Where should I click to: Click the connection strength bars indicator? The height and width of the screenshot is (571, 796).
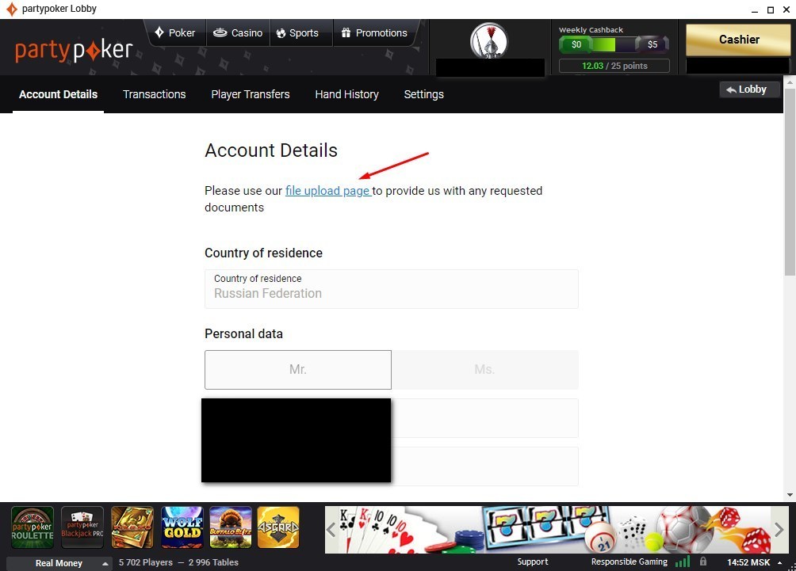pyautogui.click(x=683, y=561)
